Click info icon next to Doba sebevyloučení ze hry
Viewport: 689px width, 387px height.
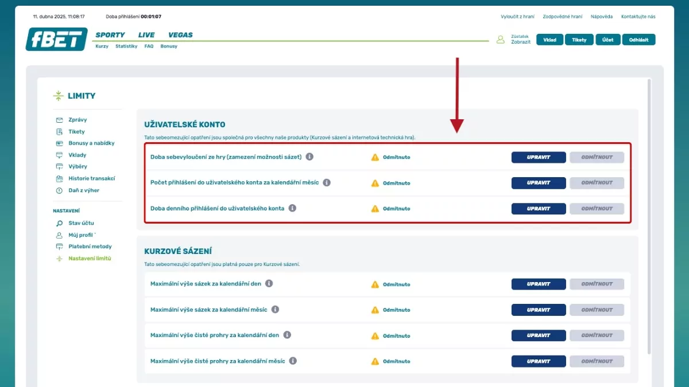click(309, 157)
